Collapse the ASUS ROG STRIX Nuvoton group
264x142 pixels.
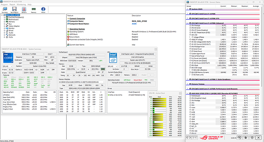(188, 93)
